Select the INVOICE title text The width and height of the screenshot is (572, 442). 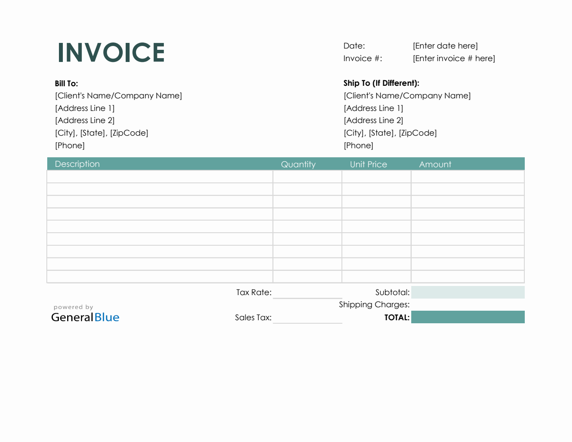[x=111, y=52]
